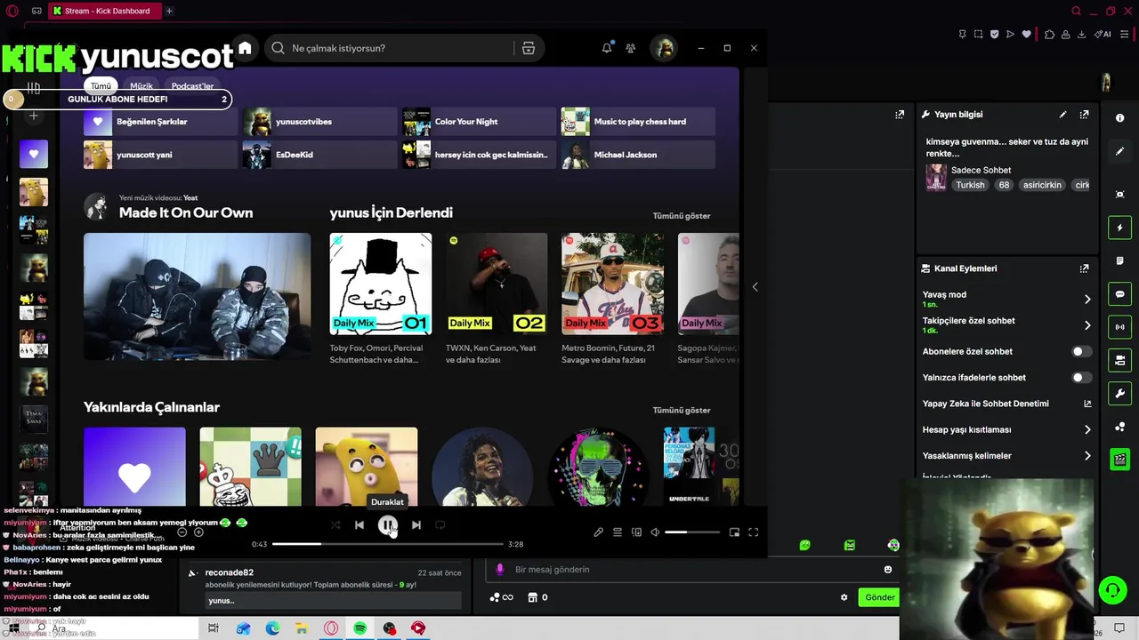Open Spotify Browse icon in search bar

pyautogui.click(x=529, y=48)
